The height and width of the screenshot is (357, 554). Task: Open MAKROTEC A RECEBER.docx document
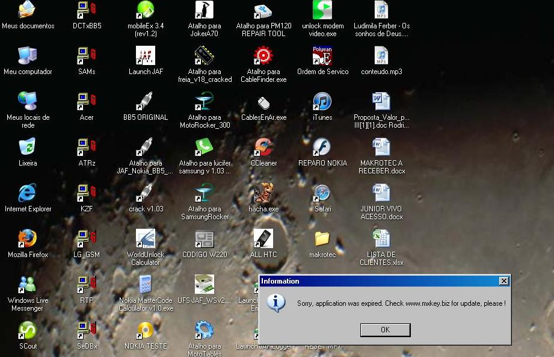tap(381, 147)
